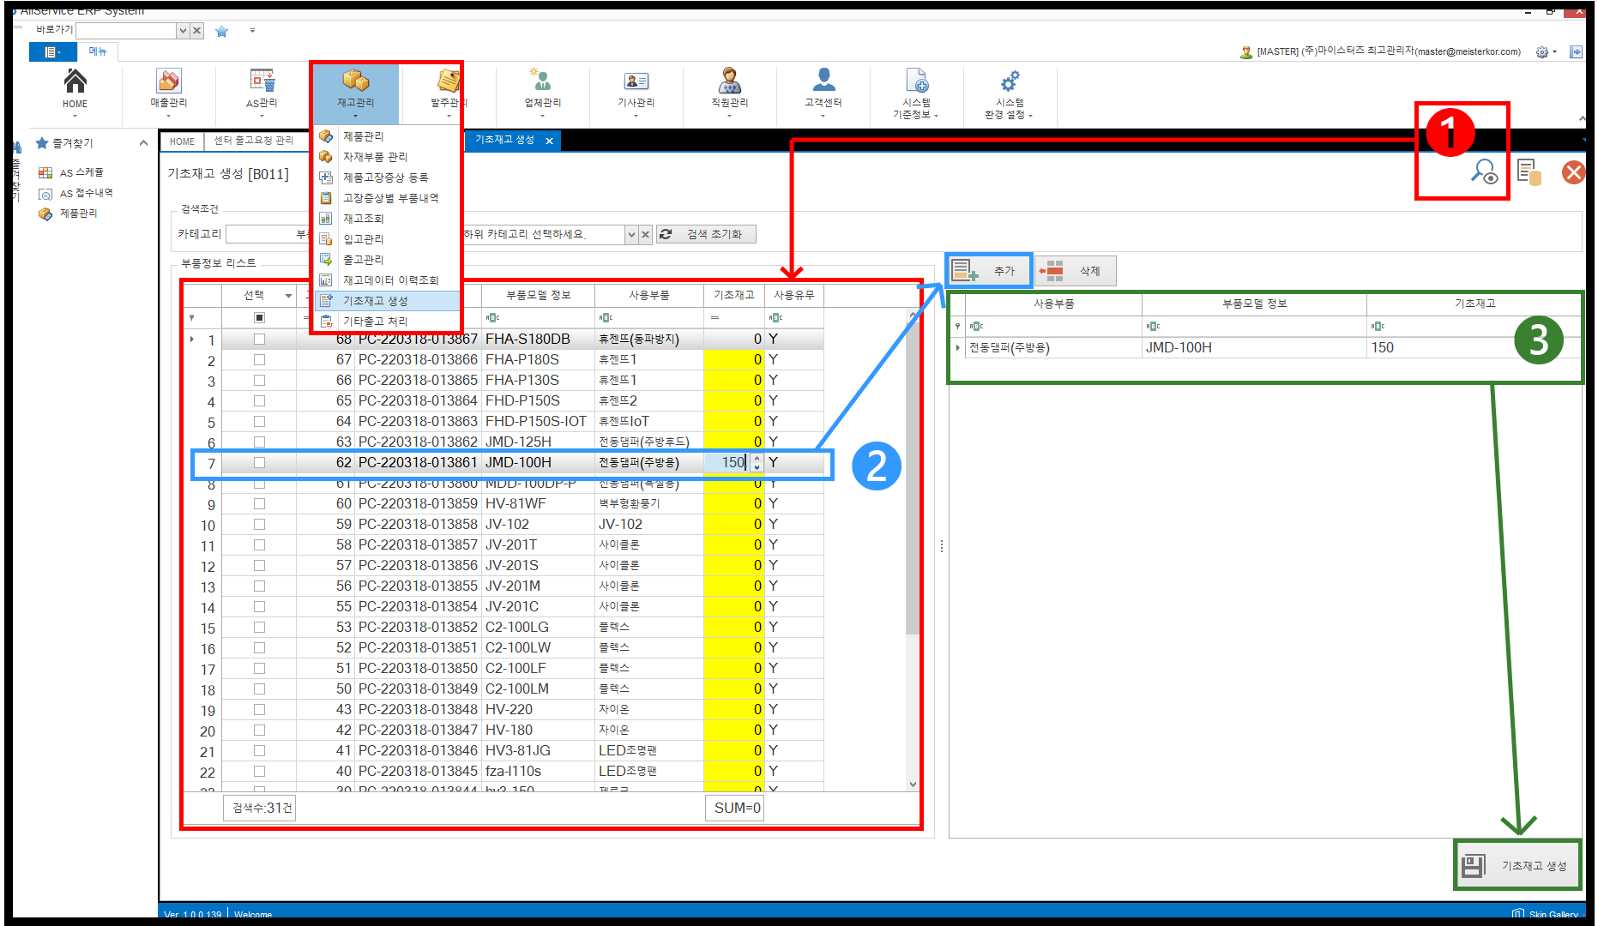Viewport: 1598px width, 926px height.
Task: Click the logout arrow icon at top right
Action: click(1576, 52)
